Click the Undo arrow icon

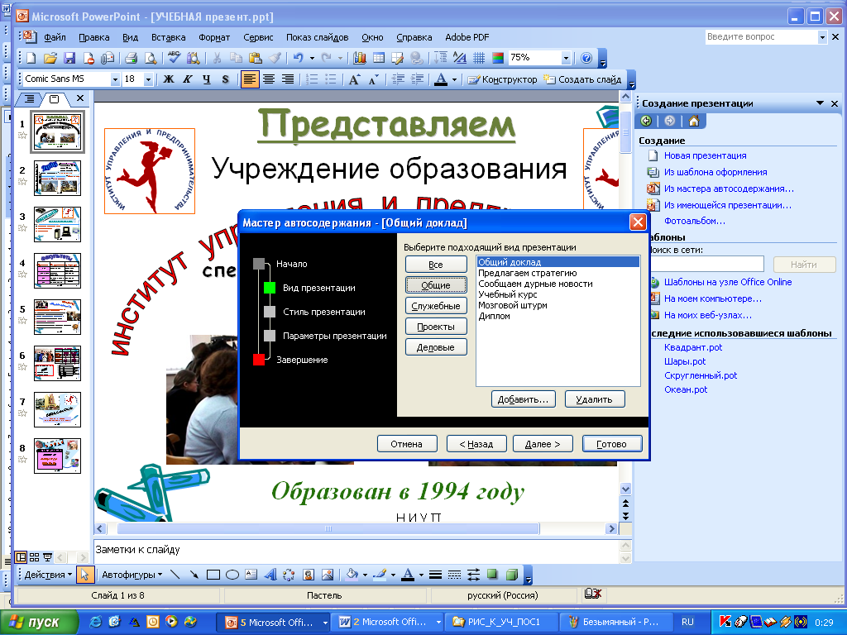tap(298, 58)
